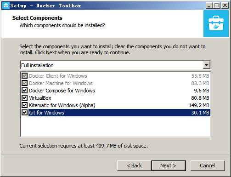This screenshot has width=231, height=177.
Task: Toggle Kitematic for Windows (Alpha) checkbox
Action: 24,105
